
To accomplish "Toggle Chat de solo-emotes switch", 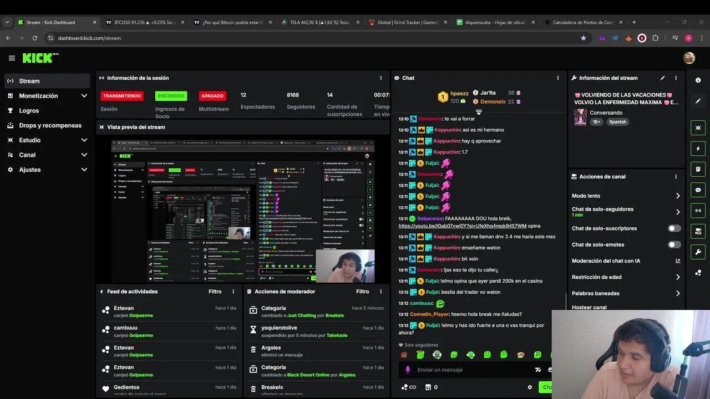I will tap(674, 244).
